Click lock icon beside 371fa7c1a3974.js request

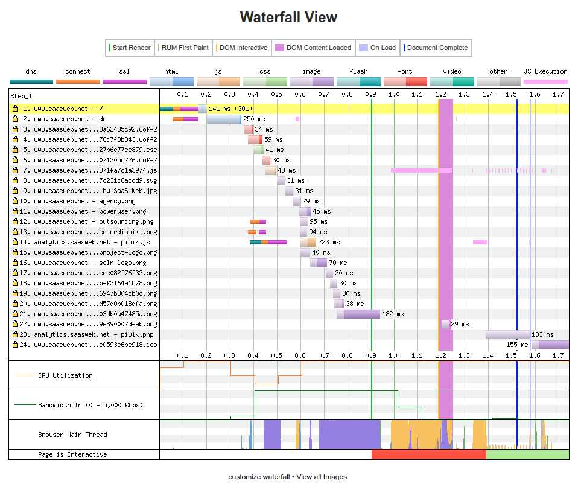[x=15, y=170]
